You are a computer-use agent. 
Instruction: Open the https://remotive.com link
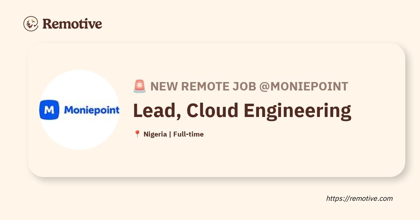[x=359, y=198]
